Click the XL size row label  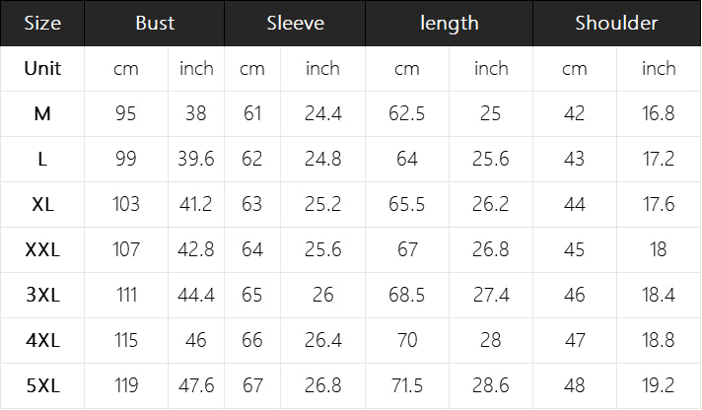(x=42, y=205)
